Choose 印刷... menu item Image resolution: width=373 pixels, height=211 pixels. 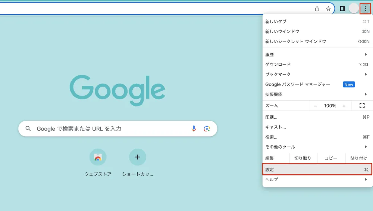tap(317, 117)
